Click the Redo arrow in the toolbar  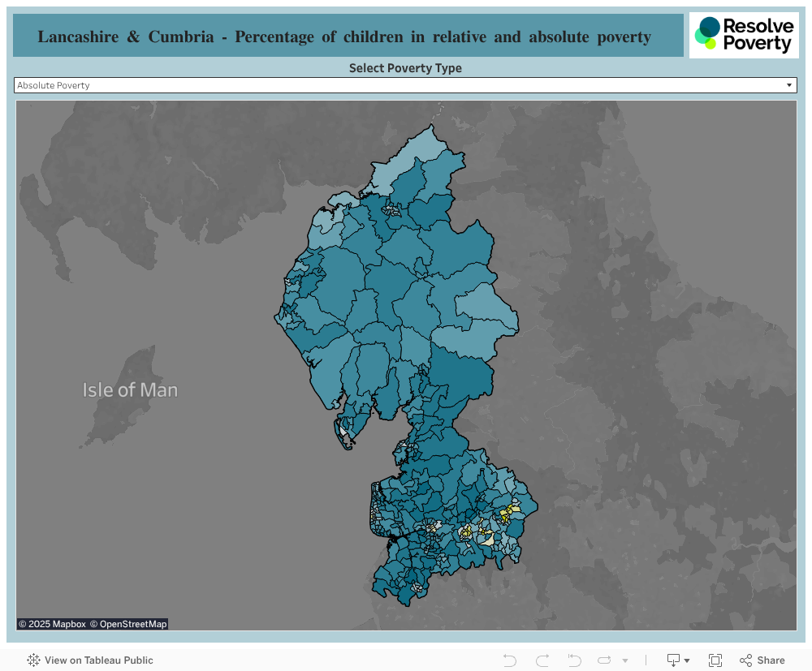click(x=542, y=660)
